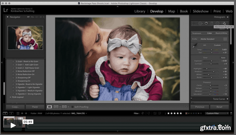Enable the Soft Proofing checkbox

[x=73, y=107]
